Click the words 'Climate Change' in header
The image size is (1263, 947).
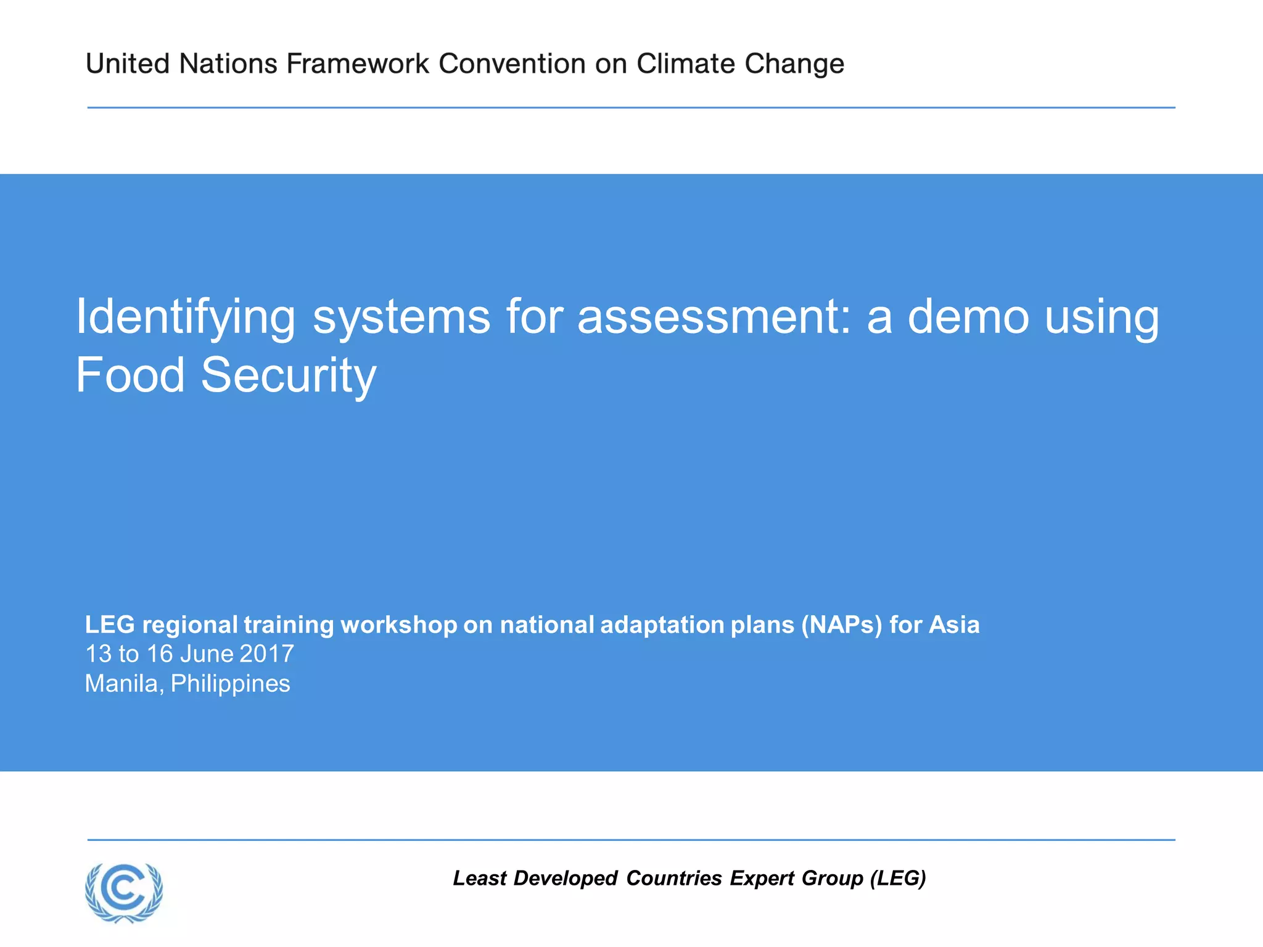[x=740, y=64]
